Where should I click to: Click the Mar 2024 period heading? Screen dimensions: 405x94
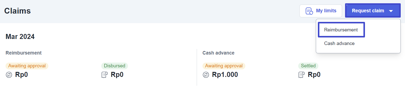[x=20, y=37]
